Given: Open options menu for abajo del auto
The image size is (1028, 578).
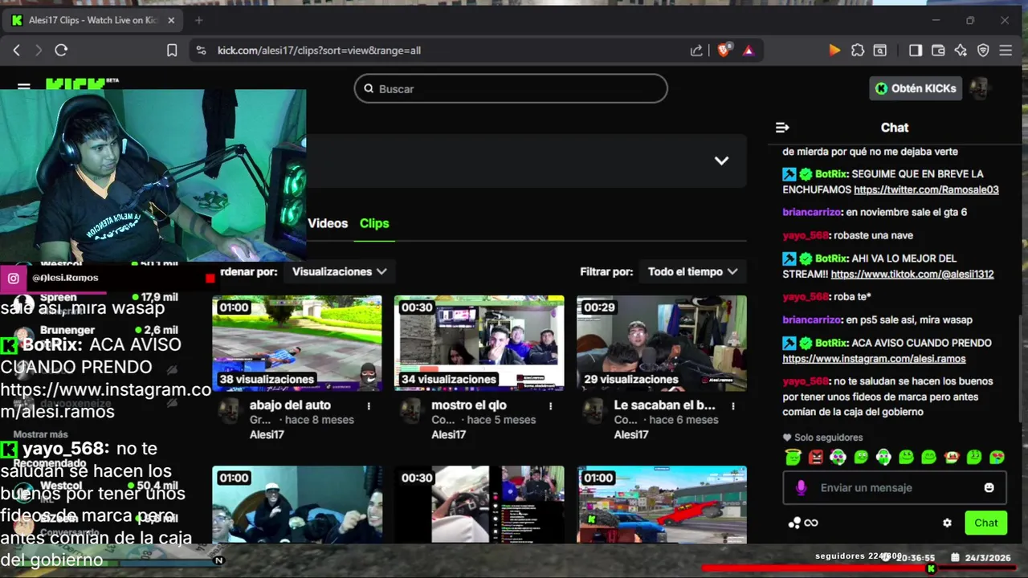Looking at the screenshot, I should click(x=369, y=406).
